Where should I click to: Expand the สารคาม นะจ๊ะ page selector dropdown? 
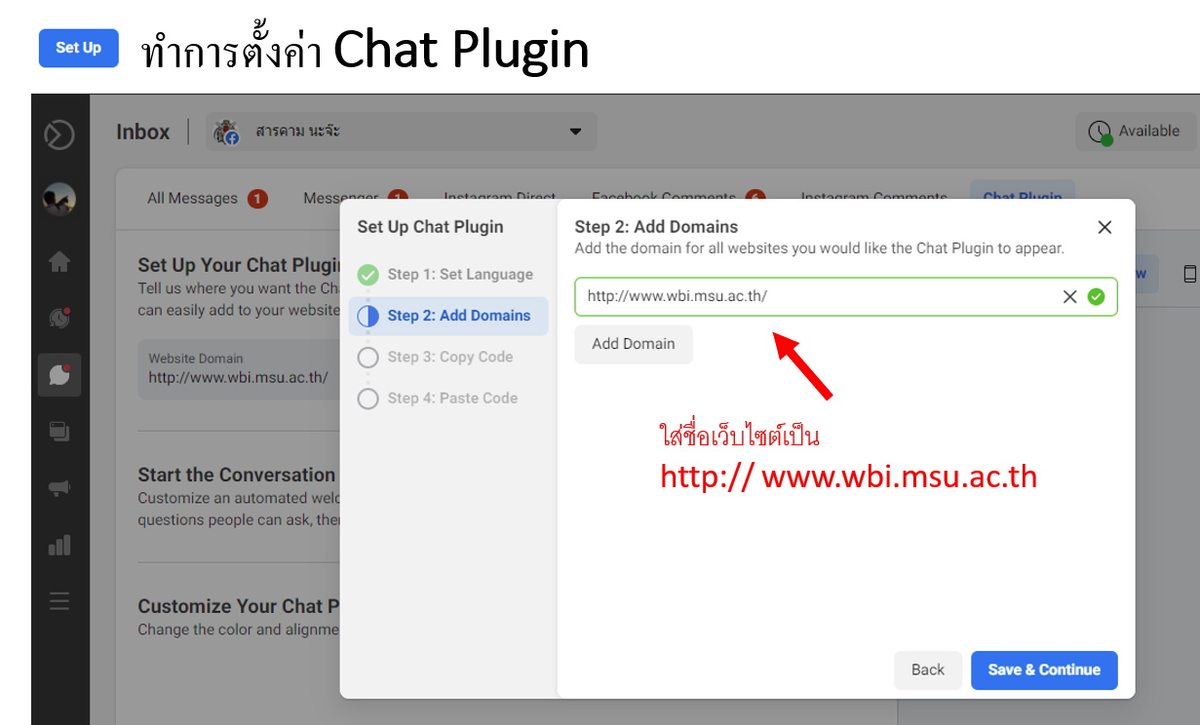pos(402,132)
